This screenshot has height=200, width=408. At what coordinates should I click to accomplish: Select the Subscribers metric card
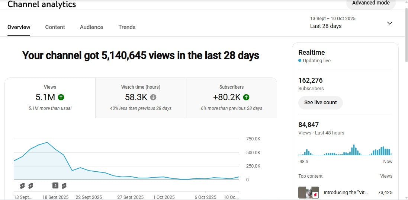click(x=231, y=98)
